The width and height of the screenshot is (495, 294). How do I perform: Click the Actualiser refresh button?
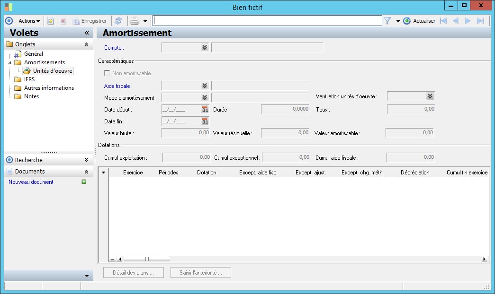419,21
